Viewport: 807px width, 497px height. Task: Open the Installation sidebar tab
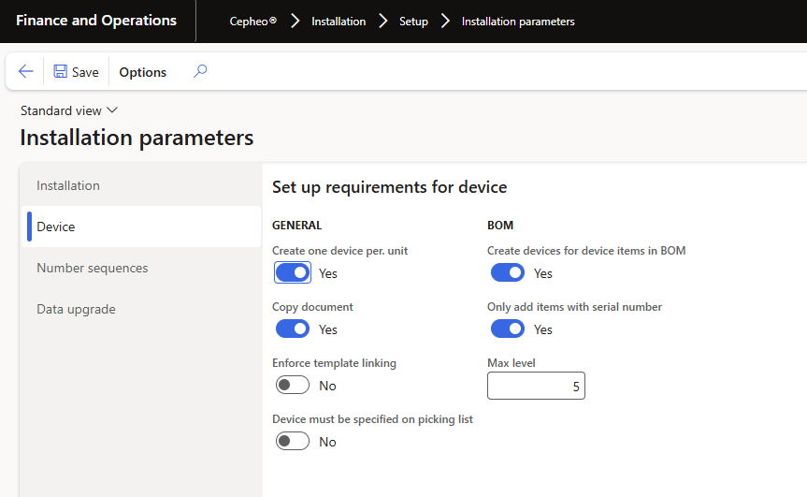click(x=68, y=185)
